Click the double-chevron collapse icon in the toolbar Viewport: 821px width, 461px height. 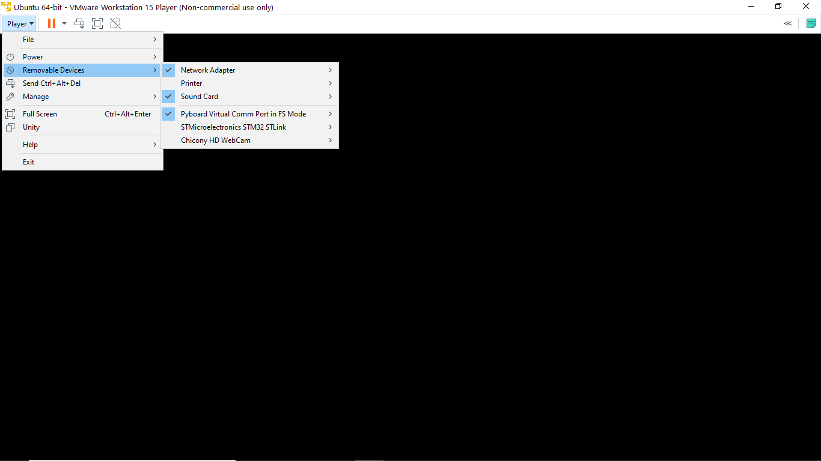787,23
